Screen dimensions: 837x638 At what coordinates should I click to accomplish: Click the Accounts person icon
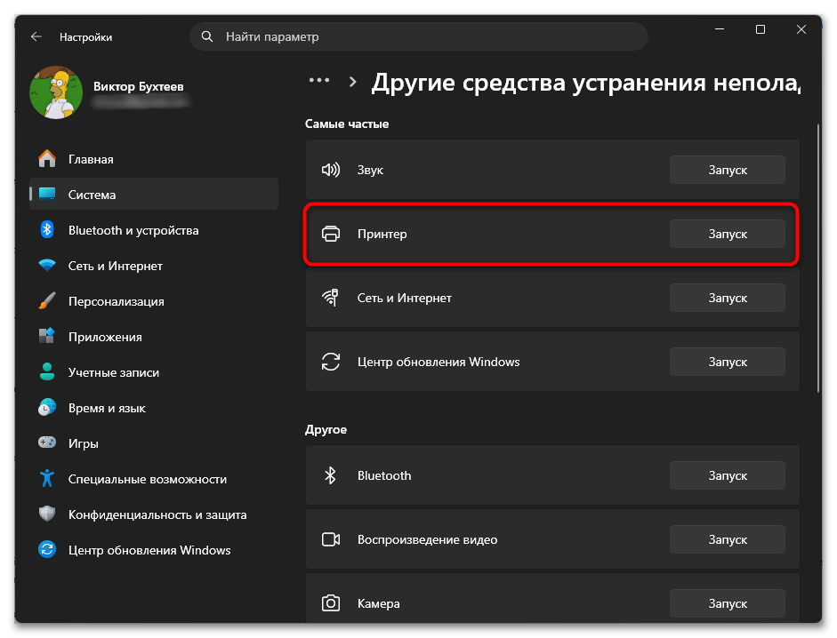tap(47, 371)
